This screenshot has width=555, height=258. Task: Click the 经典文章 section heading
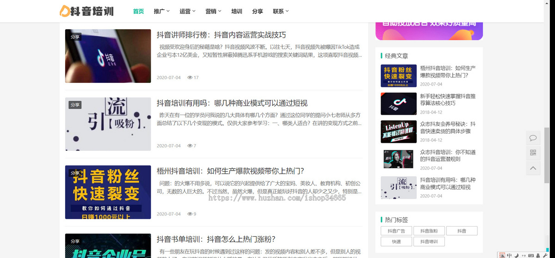[396, 56]
